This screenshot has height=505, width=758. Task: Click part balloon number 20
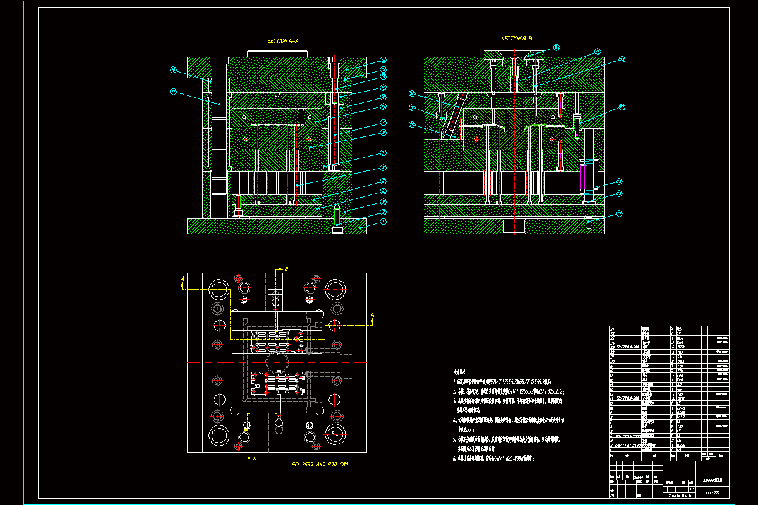pyautogui.click(x=412, y=125)
